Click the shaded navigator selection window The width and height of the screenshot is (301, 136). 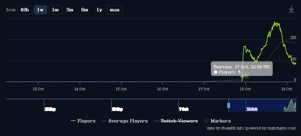[262, 105]
